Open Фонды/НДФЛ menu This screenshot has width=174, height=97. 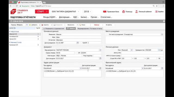(50, 17)
